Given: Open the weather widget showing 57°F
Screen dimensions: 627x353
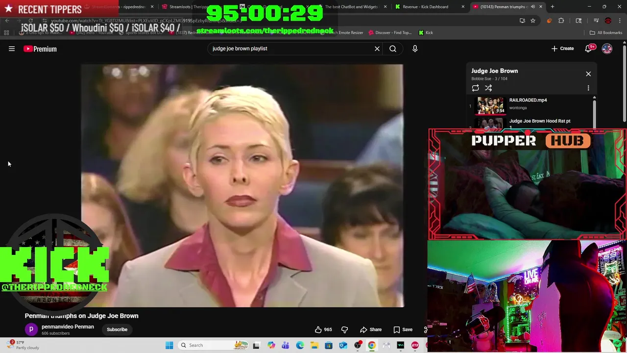Looking at the screenshot, I should click(23, 345).
